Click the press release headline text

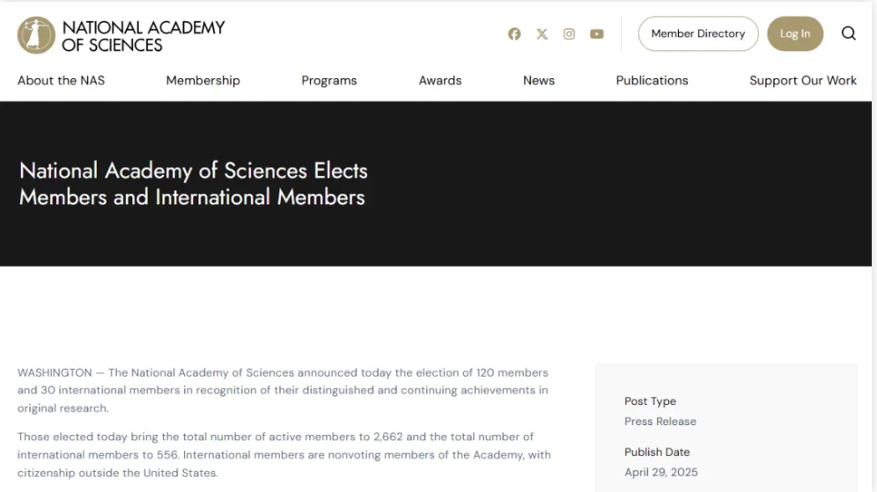pyautogui.click(x=193, y=184)
